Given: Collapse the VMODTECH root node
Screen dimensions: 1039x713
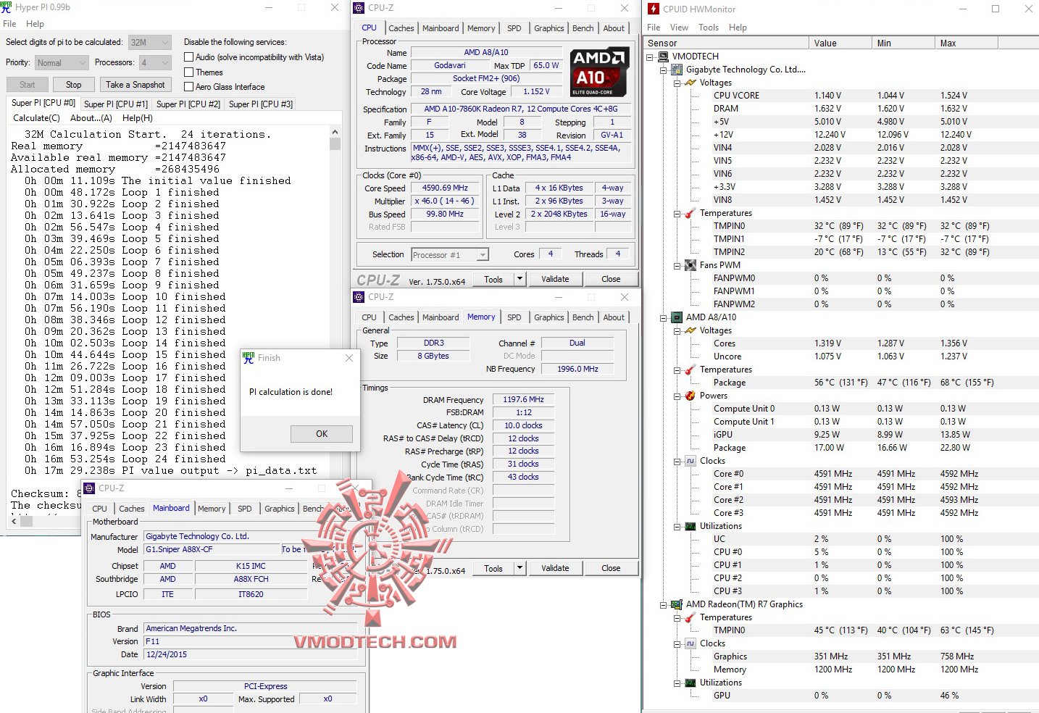Looking at the screenshot, I should point(650,57).
